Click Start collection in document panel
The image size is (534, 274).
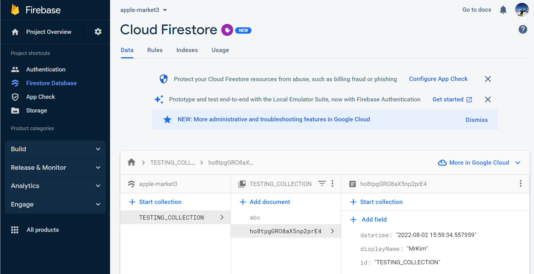(376, 202)
